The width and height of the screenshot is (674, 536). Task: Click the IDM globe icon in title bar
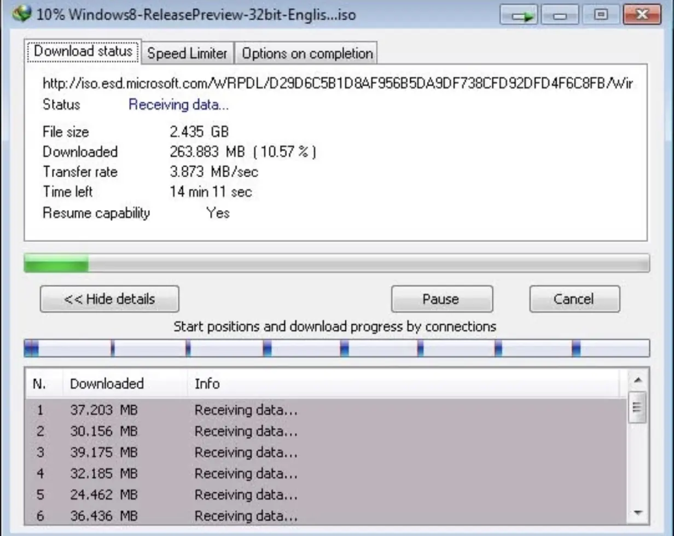pos(22,14)
